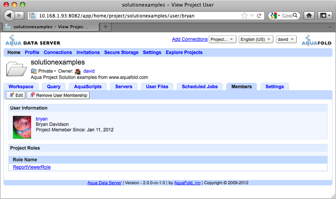
Task: Open the bookmarks toolbar button
Action: click(x=325, y=16)
